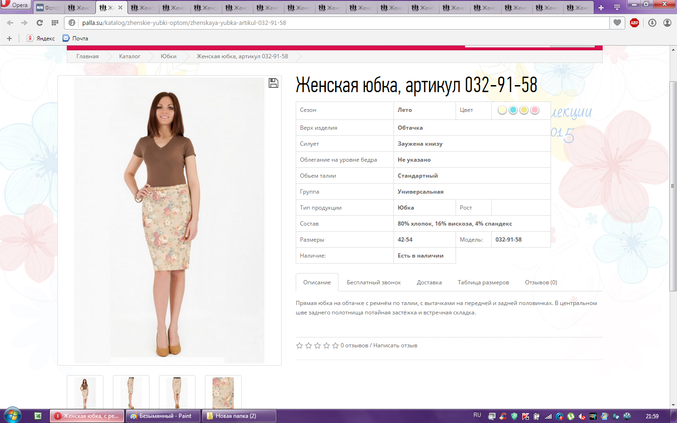This screenshot has height=423, width=677.
Task: Go to Юбки in breadcrumbs
Action: [x=168, y=56]
